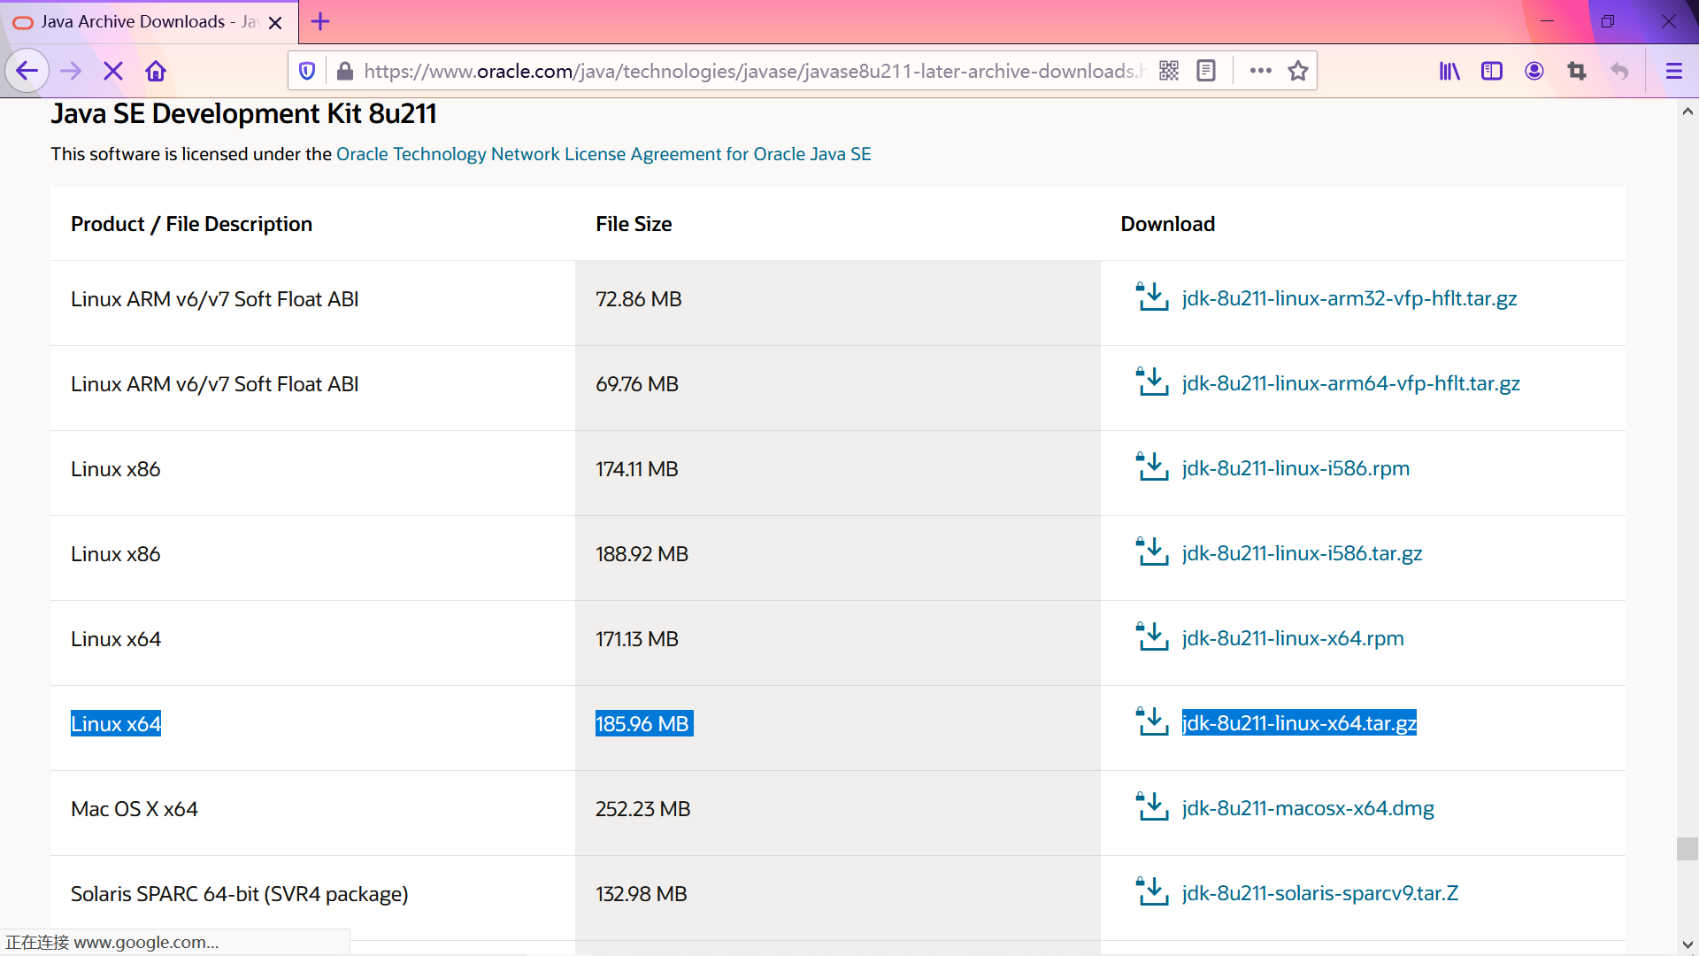Screen dimensions: 1699x956
Task: Open the page actions three-dot menu
Action: tap(1261, 71)
